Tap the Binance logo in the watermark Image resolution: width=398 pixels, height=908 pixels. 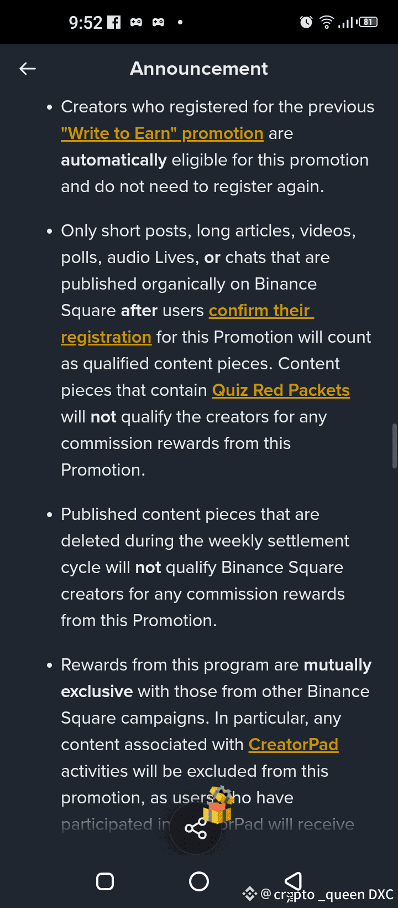[249, 894]
